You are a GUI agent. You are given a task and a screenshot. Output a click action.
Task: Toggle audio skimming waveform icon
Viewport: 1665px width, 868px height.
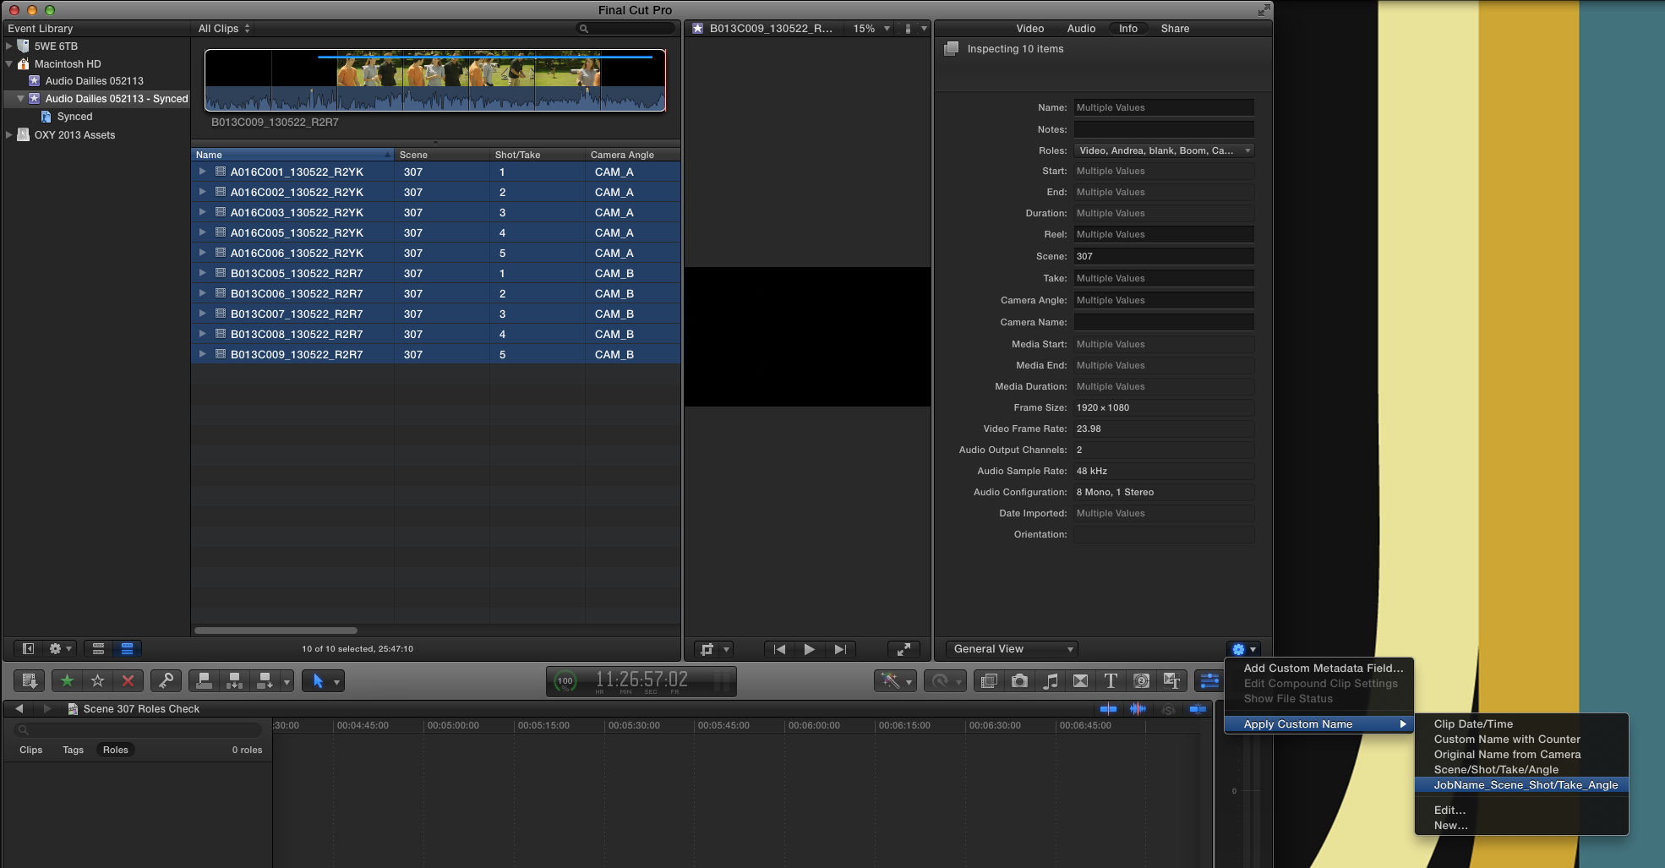coord(1138,708)
